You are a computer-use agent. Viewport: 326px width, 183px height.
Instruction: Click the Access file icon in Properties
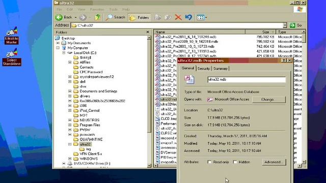(x=189, y=79)
